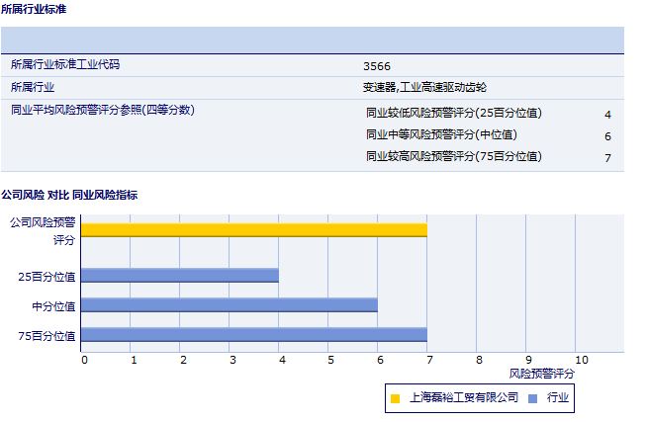
Task: Click 同业中等风险预警评分(中位值) row
Action: click(441, 134)
